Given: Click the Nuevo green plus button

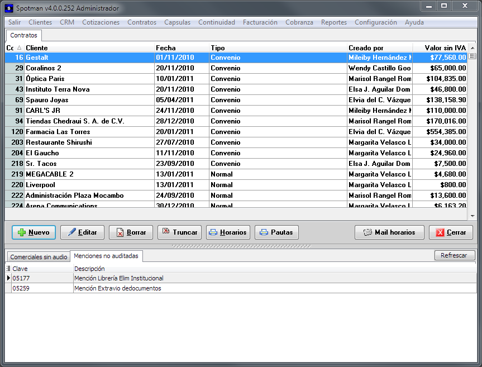Looking at the screenshot, I should pos(34,232).
